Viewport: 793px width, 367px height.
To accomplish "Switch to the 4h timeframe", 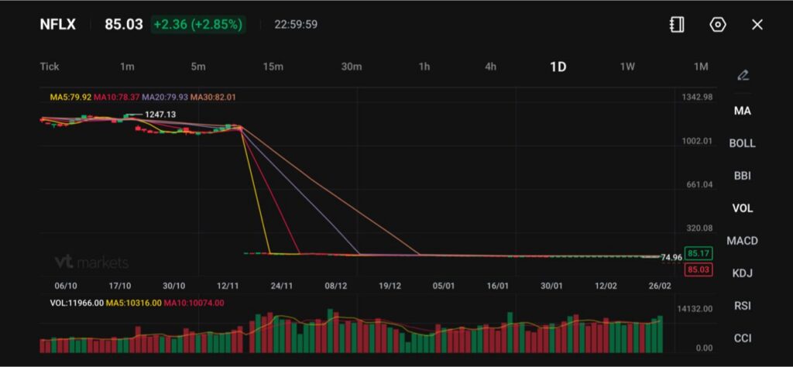I will [491, 67].
